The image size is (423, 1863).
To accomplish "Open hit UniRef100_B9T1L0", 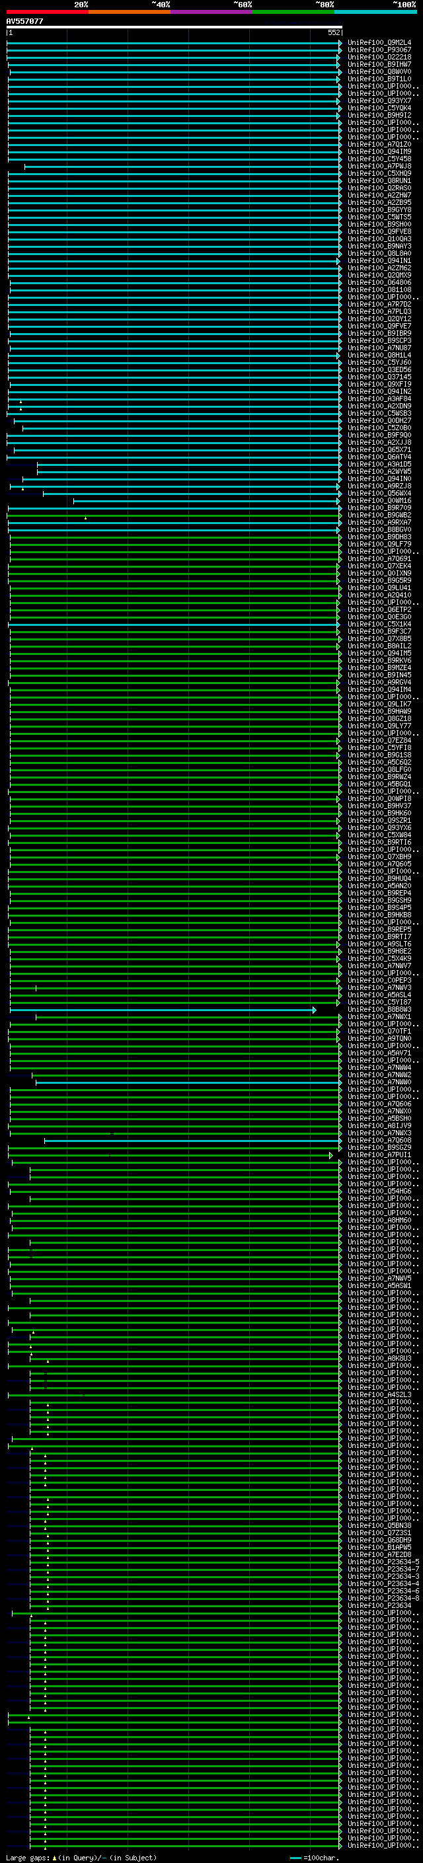I will click(x=379, y=79).
